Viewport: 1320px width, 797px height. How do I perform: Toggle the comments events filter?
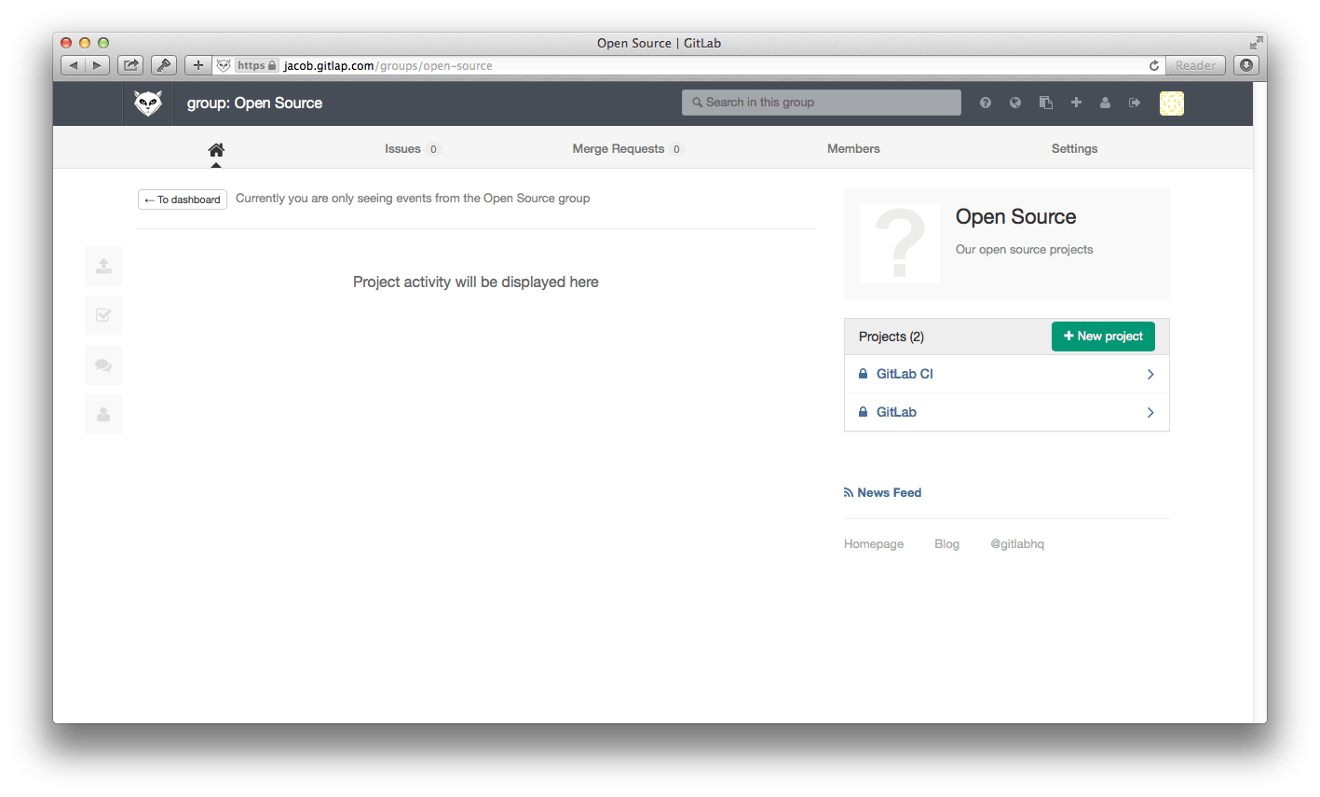pyautogui.click(x=103, y=365)
